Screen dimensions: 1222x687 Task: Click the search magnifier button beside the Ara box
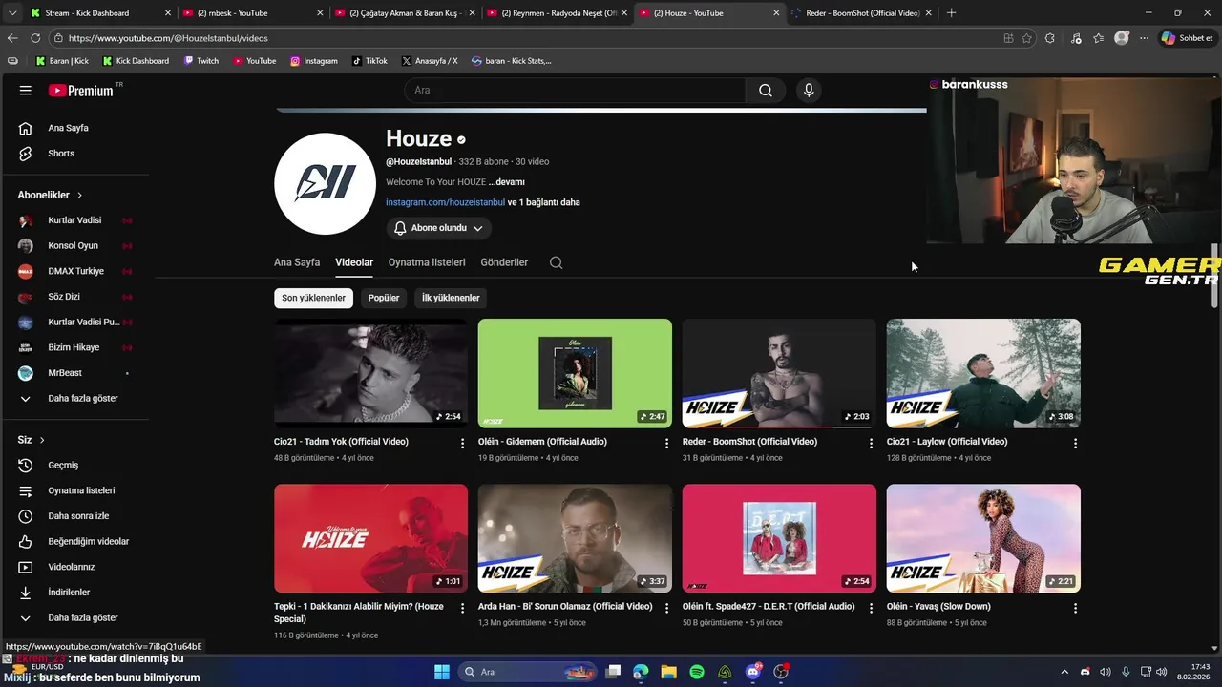click(x=766, y=91)
